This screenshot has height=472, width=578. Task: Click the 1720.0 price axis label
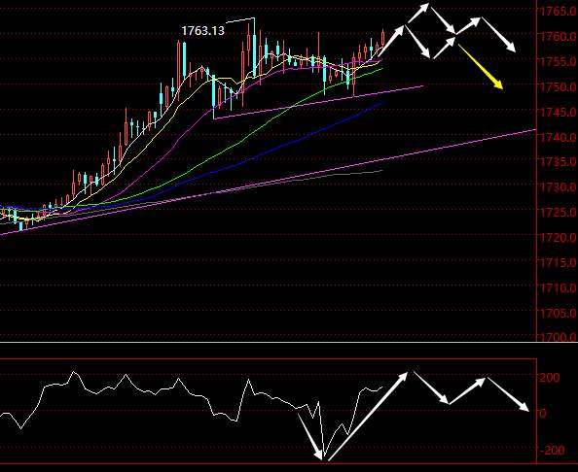click(559, 237)
